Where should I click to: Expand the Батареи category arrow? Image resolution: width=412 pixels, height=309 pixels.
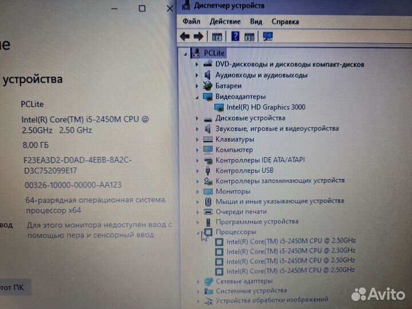[x=196, y=86]
